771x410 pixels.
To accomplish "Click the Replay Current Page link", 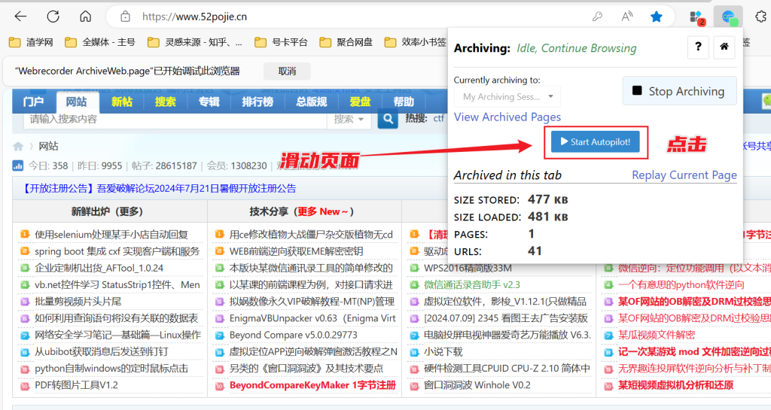I will (x=684, y=175).
